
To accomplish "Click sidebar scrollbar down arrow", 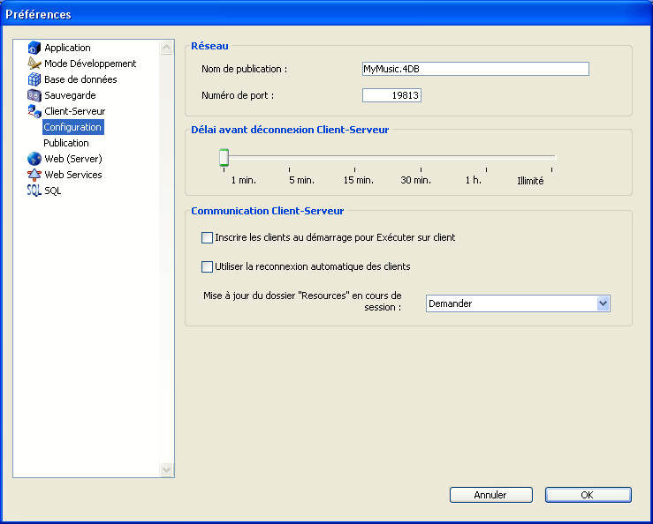I will click(167, 470).
